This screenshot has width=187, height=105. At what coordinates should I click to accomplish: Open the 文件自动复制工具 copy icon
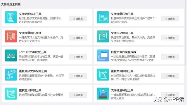pos(103,36)
